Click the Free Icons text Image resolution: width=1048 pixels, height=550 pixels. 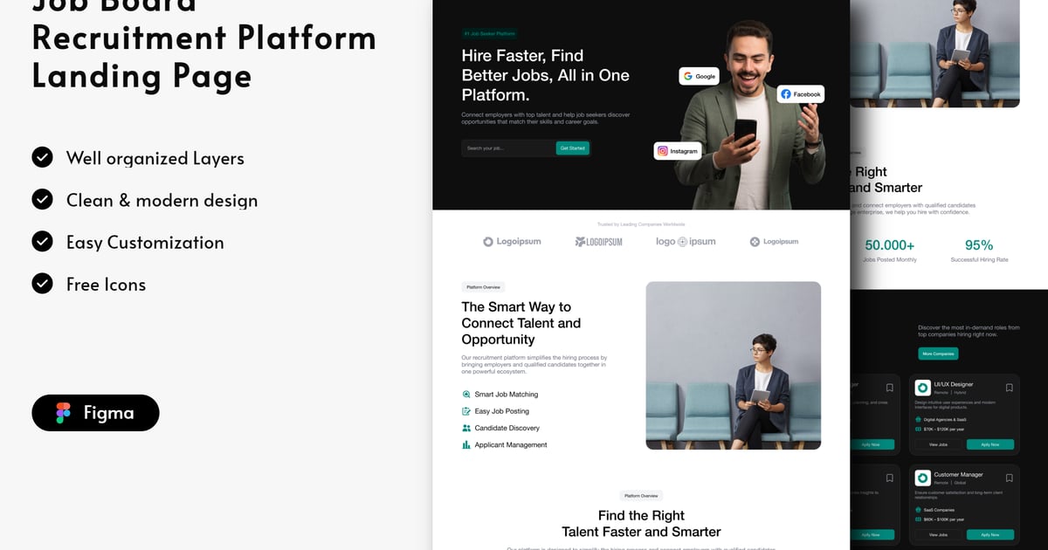pyautogui.click(x=106, y=284)
